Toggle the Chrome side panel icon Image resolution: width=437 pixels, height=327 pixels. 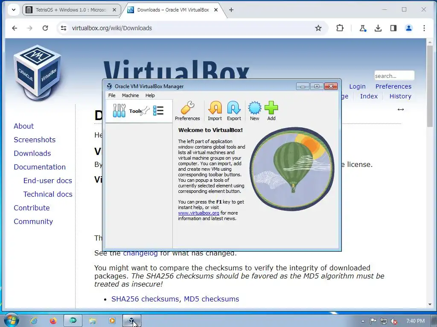[x=393, y=28]
